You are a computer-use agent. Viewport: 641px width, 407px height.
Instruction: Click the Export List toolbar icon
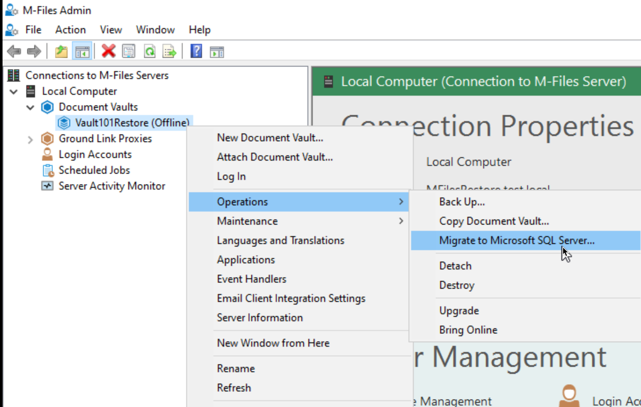point(169,52)
